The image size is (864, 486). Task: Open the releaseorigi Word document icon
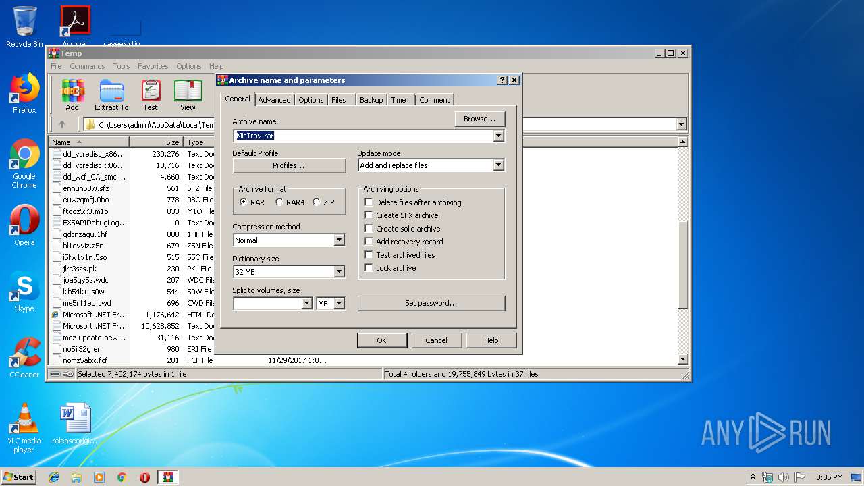tap(75, 424)
